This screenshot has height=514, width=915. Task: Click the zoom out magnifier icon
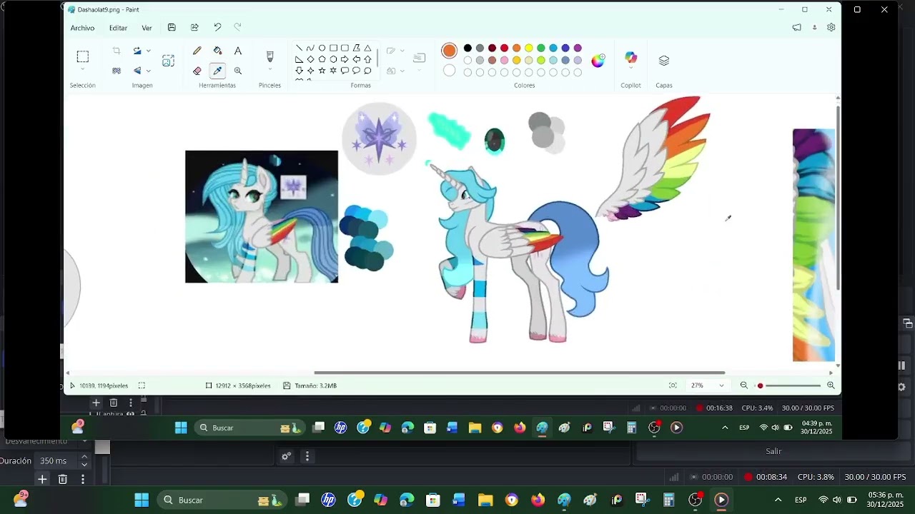(743, 385)
